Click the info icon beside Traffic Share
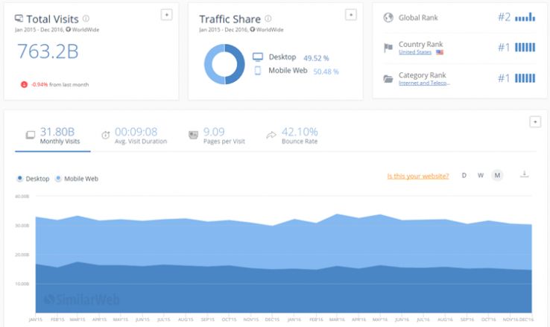550x327 pixels. click(268, 19)
